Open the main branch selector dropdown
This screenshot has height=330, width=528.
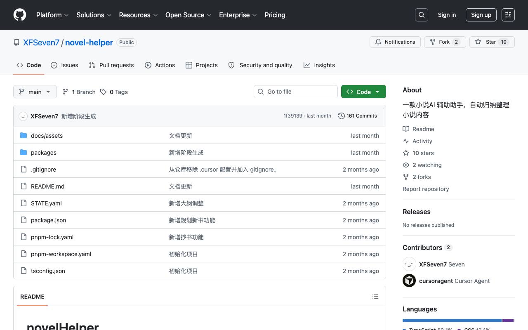[x=35, y=92]
